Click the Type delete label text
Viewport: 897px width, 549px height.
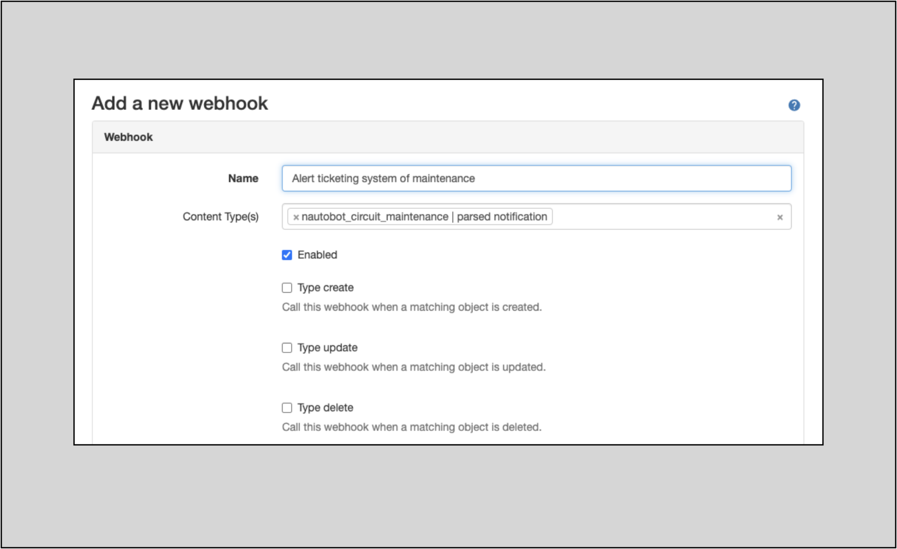(325, 408)
